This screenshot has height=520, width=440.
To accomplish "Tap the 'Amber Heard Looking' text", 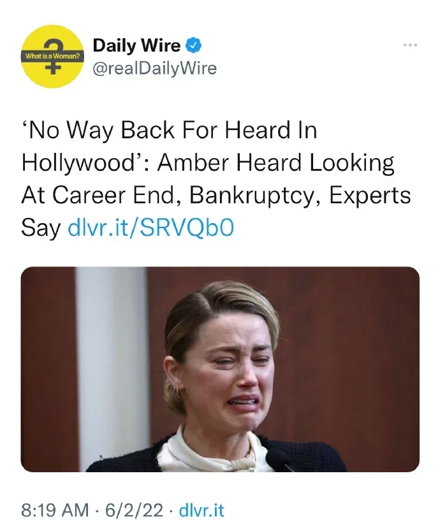I will (275, 163).
